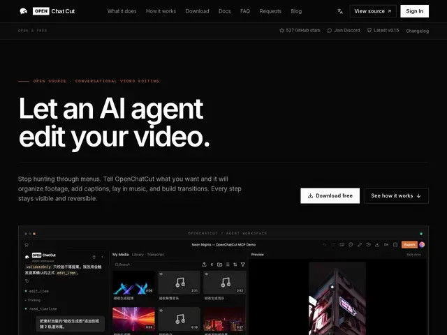Switch to the Library tab
This screenshot has height=335, width=447.
[x=138, y=254]
